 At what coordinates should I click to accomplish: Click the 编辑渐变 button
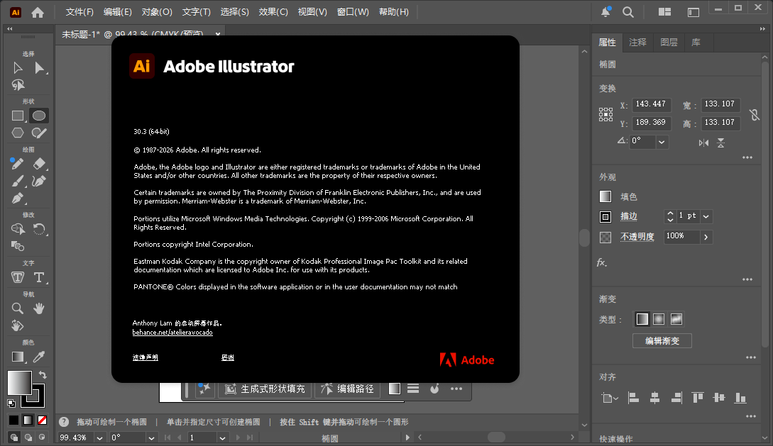[662, 341]
